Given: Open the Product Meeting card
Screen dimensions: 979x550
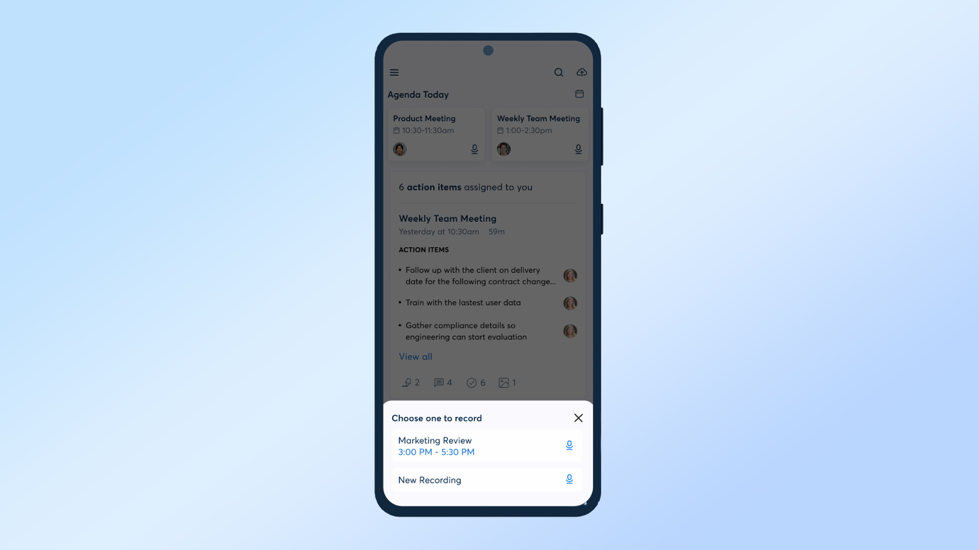Looking at the screenshot, I should pyautogui.click(x=436, y=133).
